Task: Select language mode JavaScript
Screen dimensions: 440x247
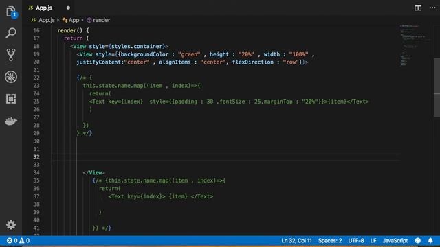Action: (x=395, y=241)
